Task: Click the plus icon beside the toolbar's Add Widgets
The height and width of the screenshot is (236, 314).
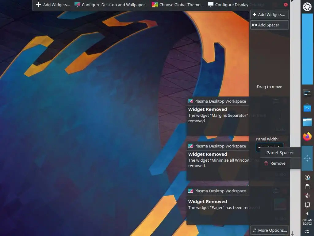Action: pyautogui.click(x=38, y=5)
